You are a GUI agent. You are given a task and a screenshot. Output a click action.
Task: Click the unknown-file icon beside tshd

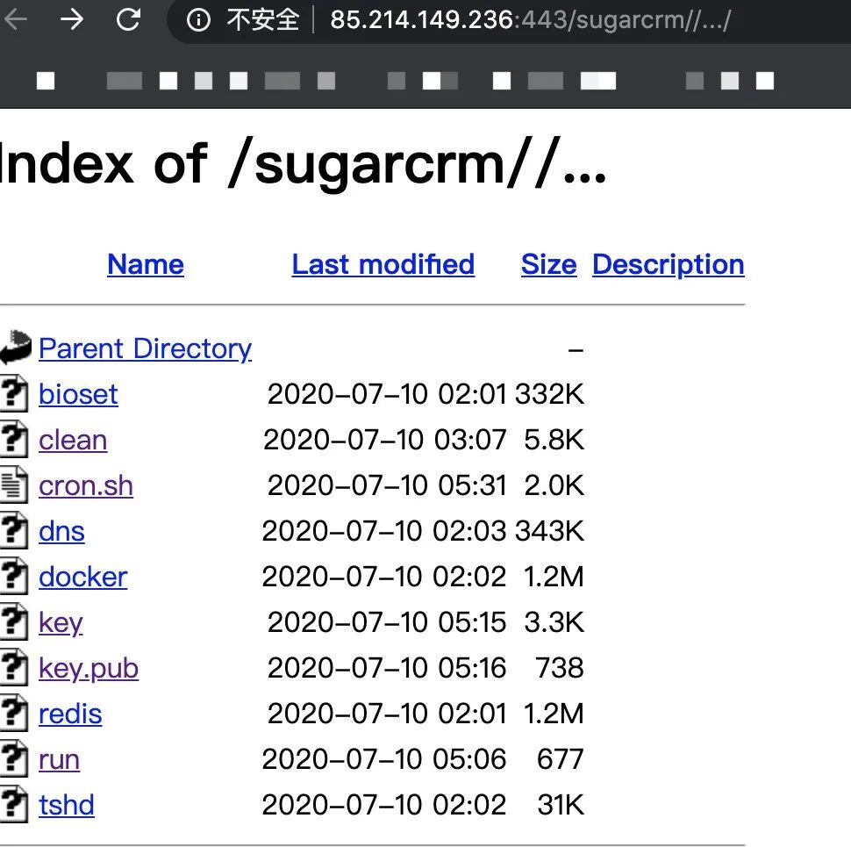(14, 804)
